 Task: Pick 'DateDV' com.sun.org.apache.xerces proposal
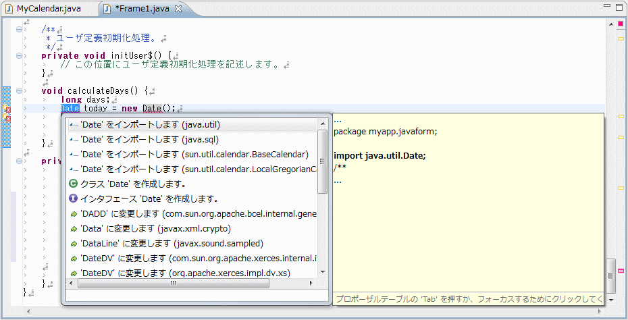point(193,259)
